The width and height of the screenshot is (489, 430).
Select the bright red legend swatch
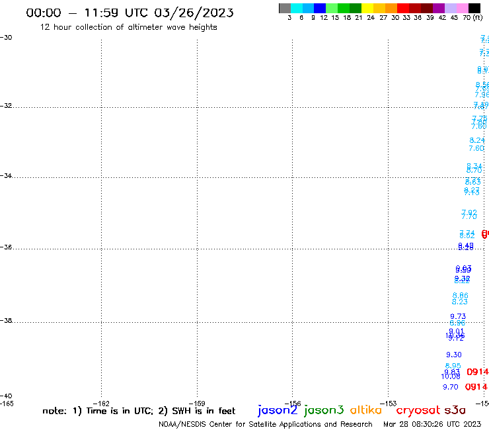pos(403,8)
